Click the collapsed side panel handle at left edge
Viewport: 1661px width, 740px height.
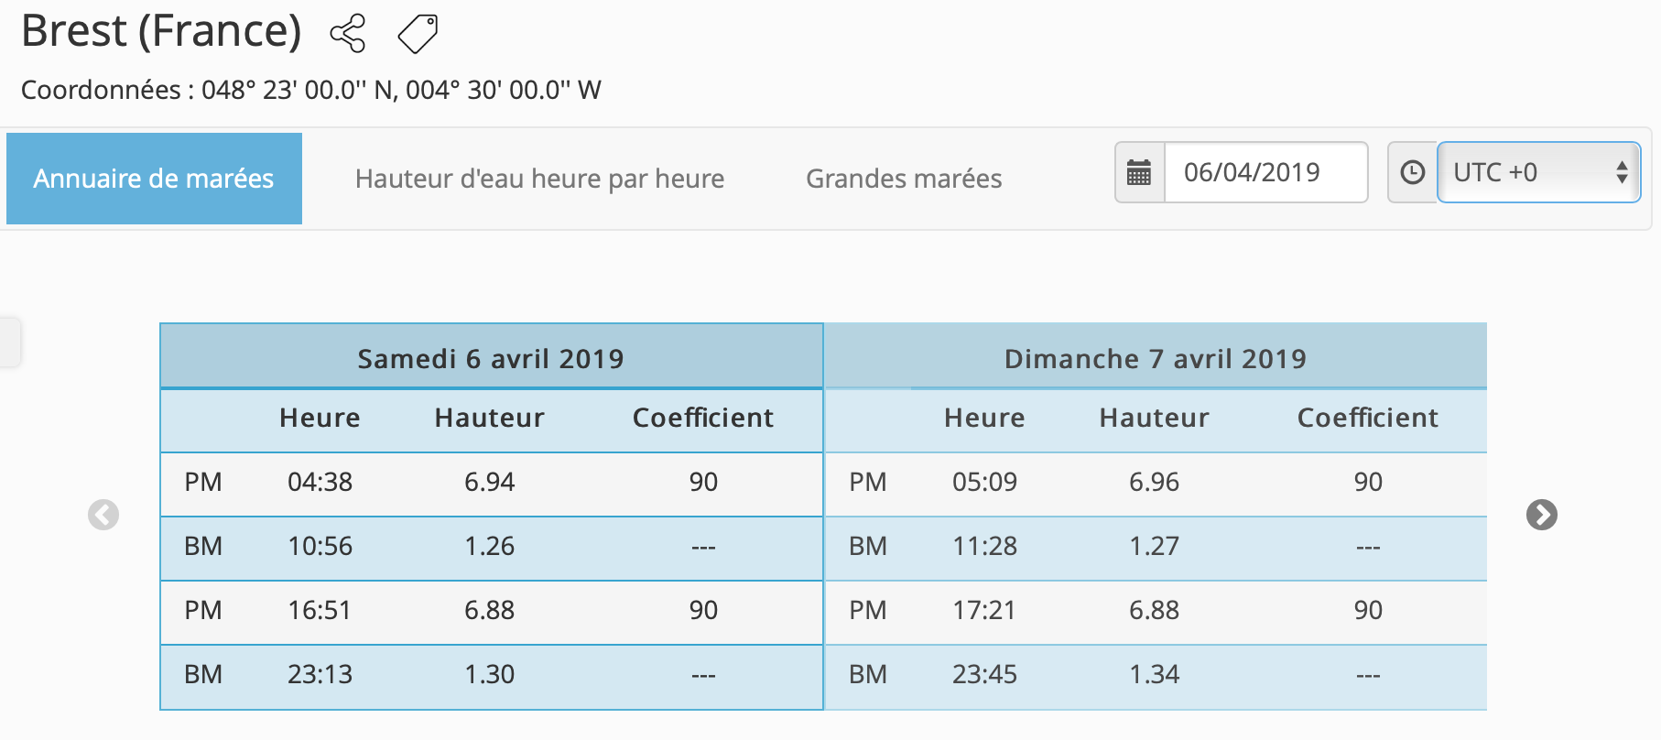[9, 342]
